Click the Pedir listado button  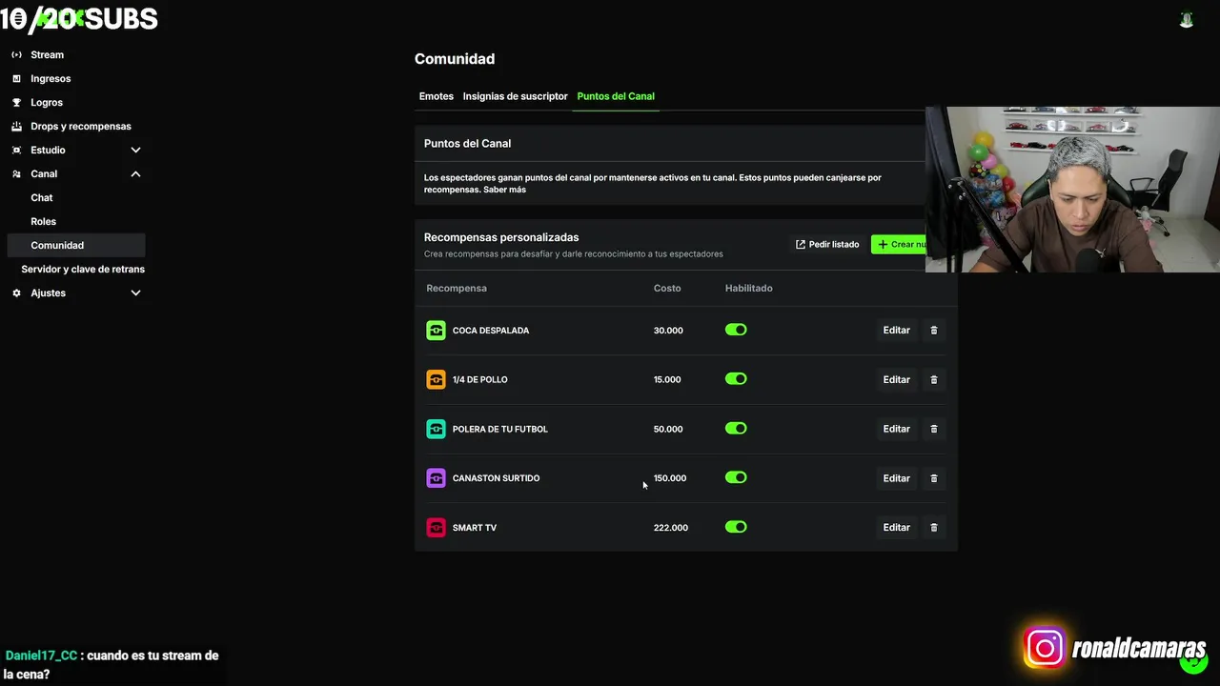click(x=827, y=245)
